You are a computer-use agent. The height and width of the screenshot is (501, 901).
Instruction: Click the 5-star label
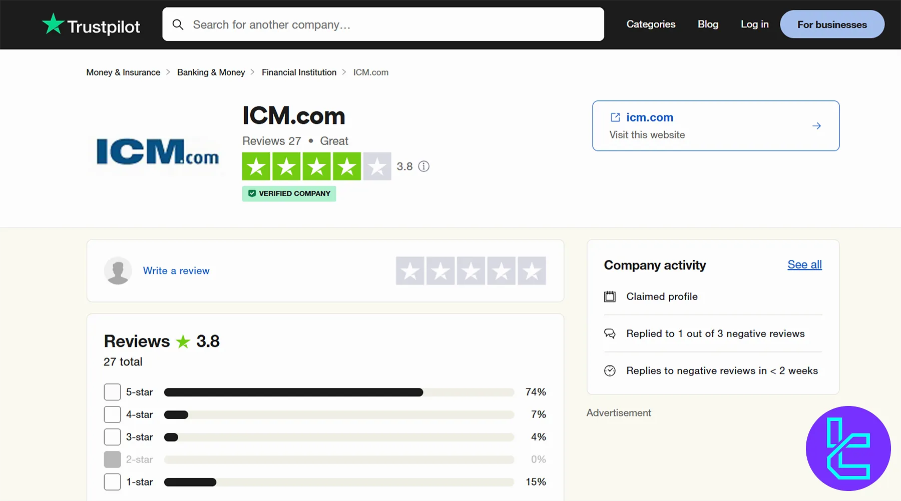[139, 392]
